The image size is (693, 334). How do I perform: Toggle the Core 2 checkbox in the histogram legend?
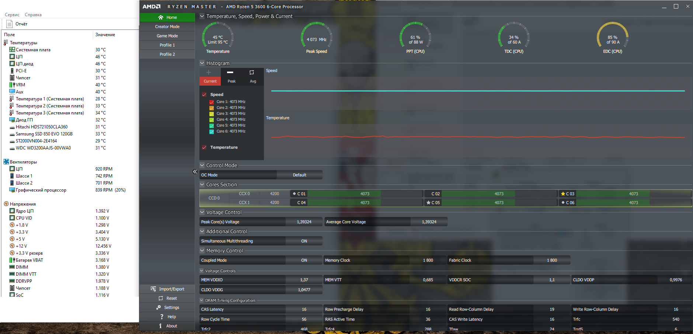[x=212, y=108]
